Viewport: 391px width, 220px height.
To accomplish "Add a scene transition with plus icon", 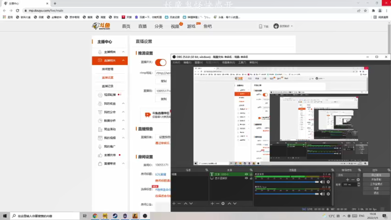I will point(348,179).
